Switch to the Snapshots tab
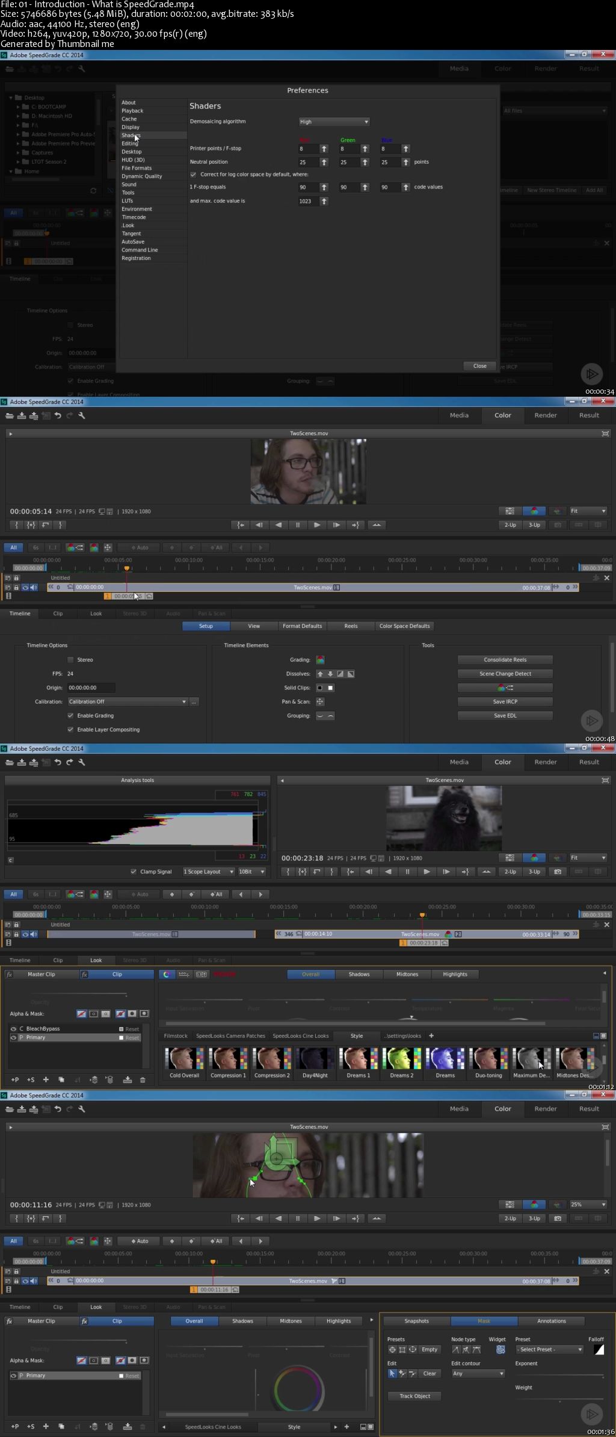 [x=416, y=1321]
